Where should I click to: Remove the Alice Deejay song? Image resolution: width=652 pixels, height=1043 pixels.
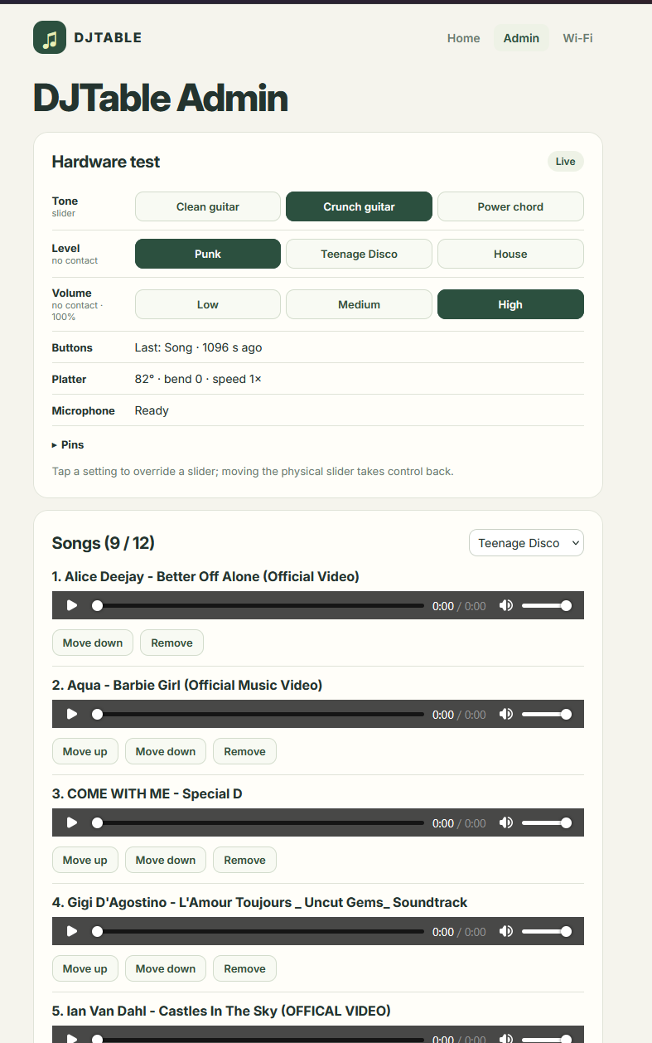[171, 643]
